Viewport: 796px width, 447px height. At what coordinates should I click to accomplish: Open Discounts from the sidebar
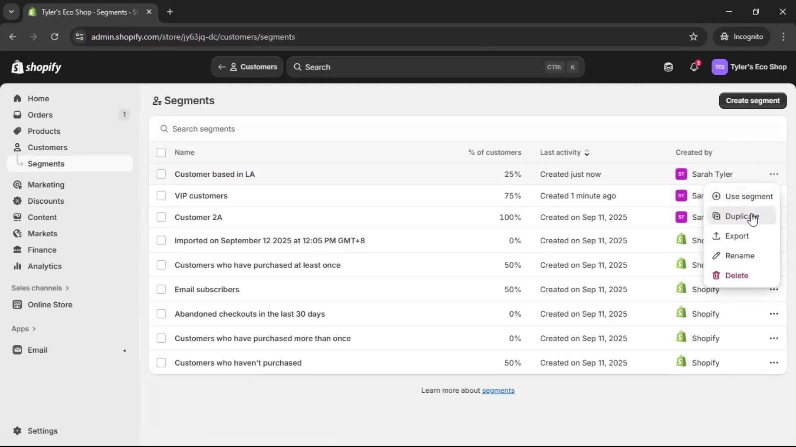46,201
